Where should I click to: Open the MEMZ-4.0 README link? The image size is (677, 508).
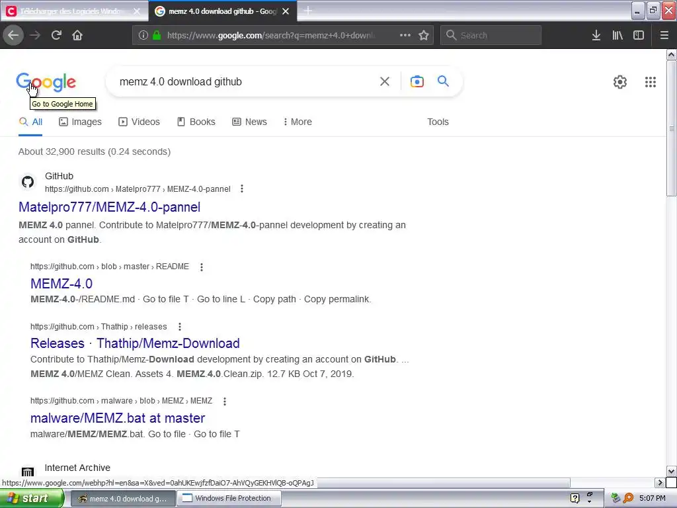(x=61, y=284)
